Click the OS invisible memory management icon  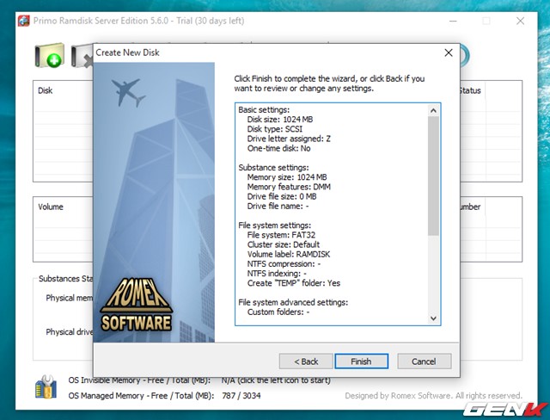[46, 386]
